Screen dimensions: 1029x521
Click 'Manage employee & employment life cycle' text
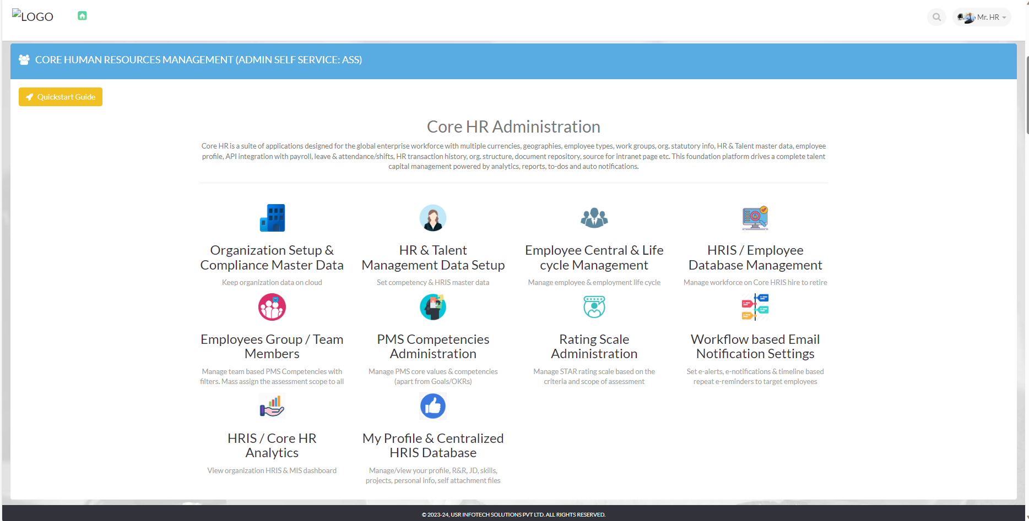[x=594, y=282]
